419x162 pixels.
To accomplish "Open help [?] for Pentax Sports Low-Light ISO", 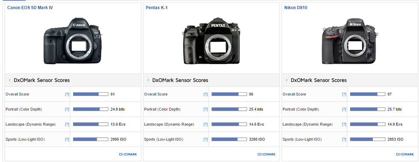I will (x=206, y=139).
